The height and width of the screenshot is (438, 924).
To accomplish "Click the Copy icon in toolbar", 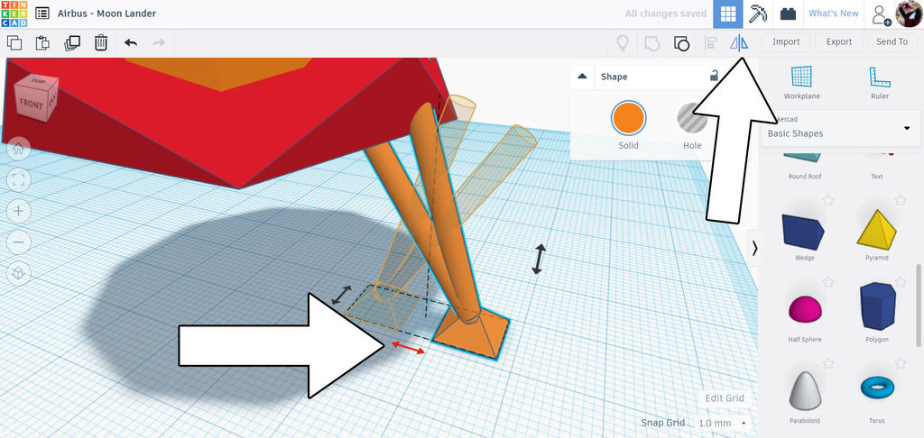I will (x=14, y=42).
